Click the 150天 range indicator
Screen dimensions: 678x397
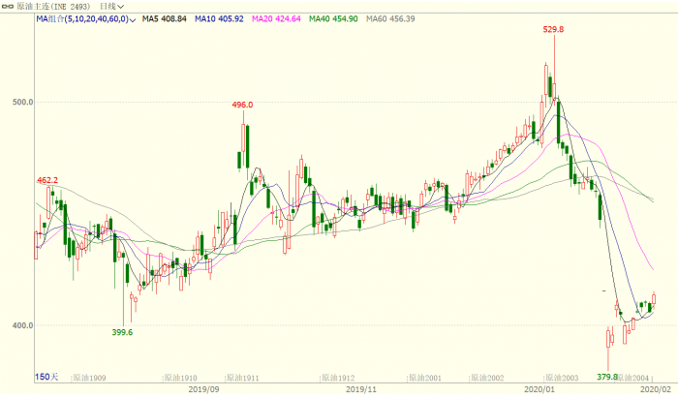pos(47,376)
